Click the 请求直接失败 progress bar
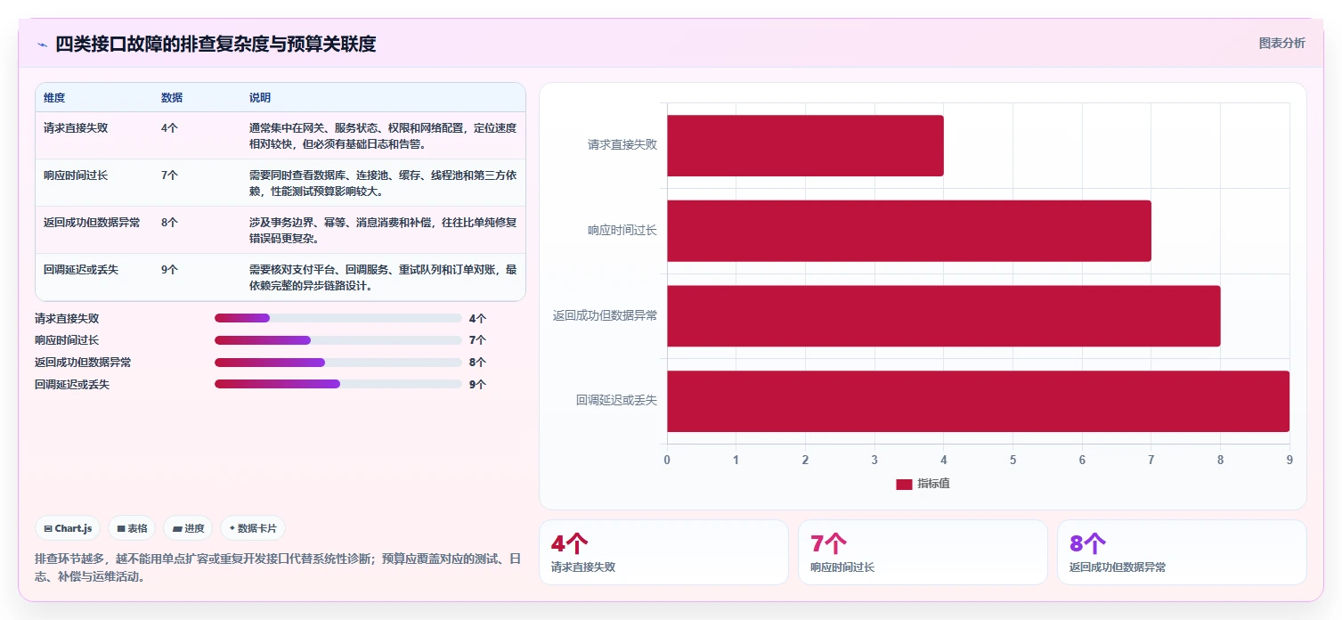This screenshot has height=620, width=1342. (x=338, y=318)
